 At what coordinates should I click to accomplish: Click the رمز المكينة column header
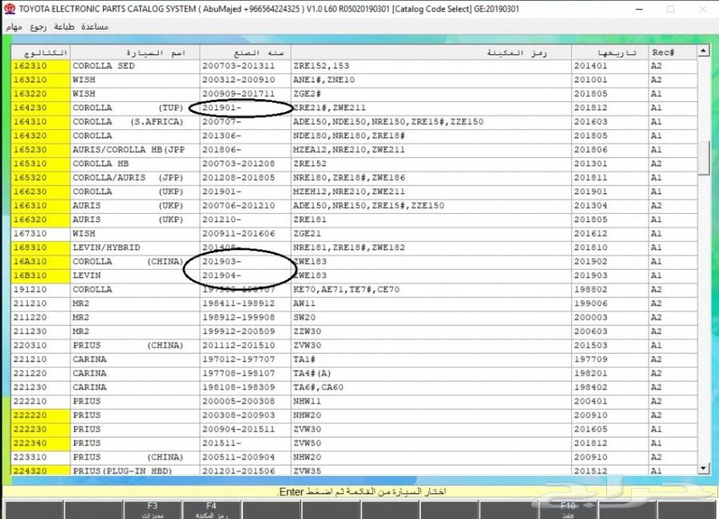(x=431, y=52)
